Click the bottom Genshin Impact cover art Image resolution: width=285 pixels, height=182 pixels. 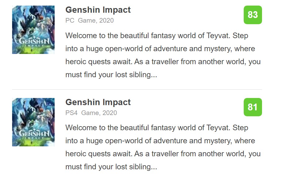point(33,122)
